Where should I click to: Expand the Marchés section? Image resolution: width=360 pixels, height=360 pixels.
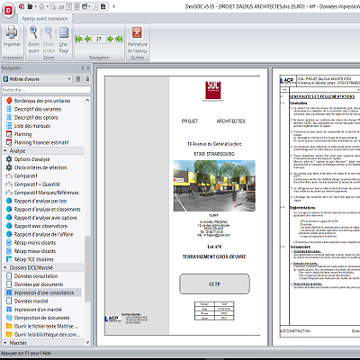click(x=5, y=343)
